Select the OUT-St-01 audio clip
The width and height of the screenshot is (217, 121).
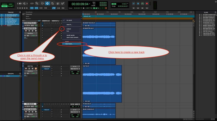pyautogui.click(x=102, y=84)
